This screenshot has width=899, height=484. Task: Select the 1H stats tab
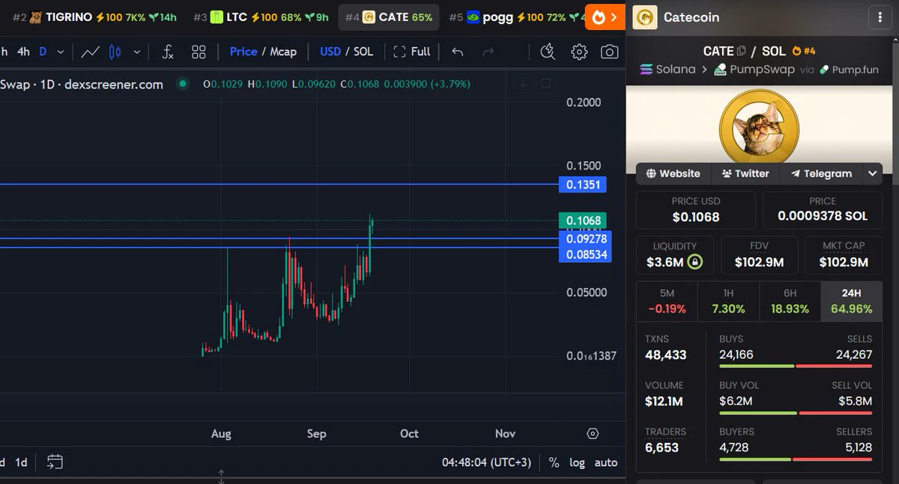coord(728,301)
